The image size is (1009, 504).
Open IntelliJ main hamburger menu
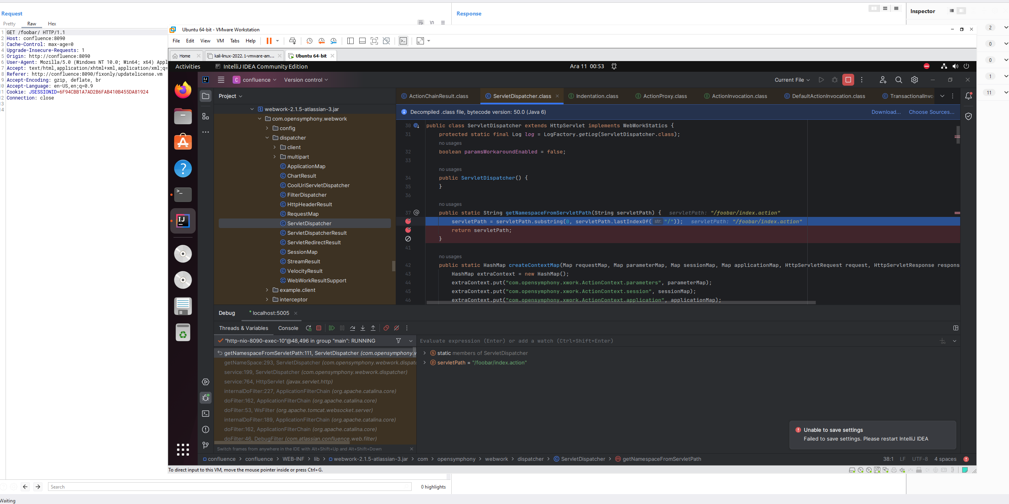[221, 80]
